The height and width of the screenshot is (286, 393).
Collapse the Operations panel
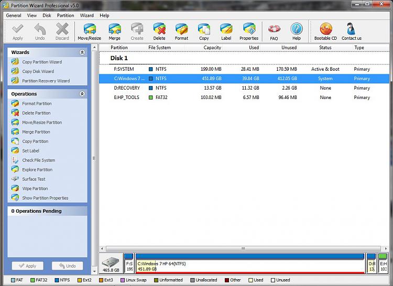pos(82,94)
